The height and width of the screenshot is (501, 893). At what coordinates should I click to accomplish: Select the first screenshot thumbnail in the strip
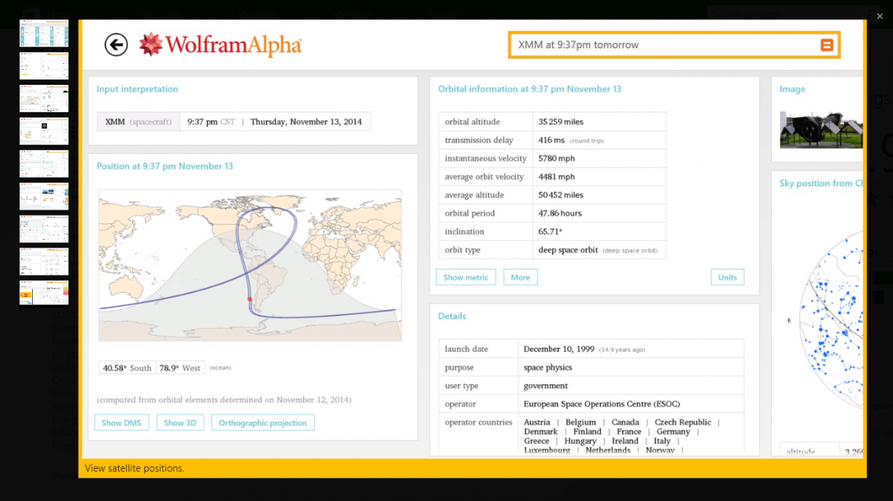tap(44, 33)
